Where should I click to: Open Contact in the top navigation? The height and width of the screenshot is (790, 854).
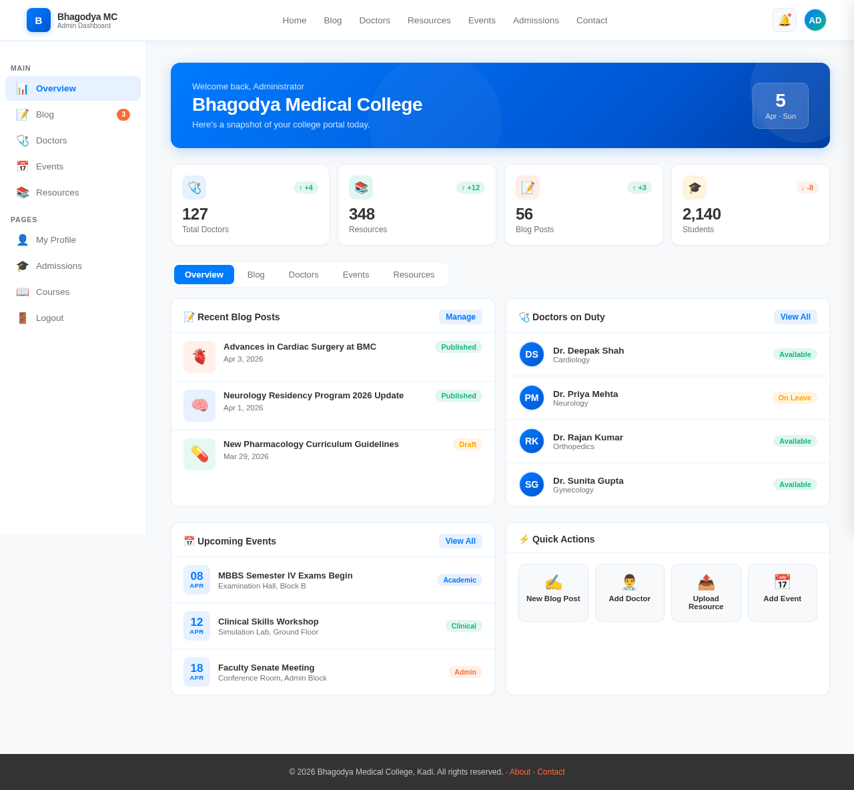pos(592,20)
